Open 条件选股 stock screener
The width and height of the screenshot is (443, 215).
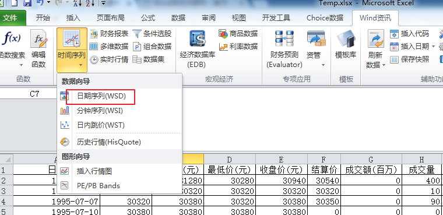[x=152, y=34]
